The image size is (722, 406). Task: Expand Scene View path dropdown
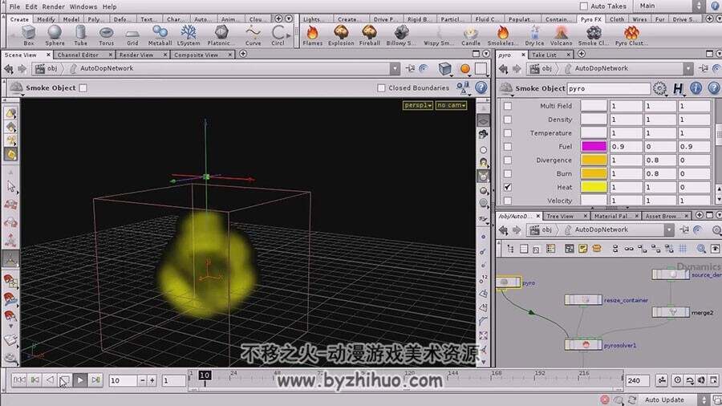pos(395,68)
